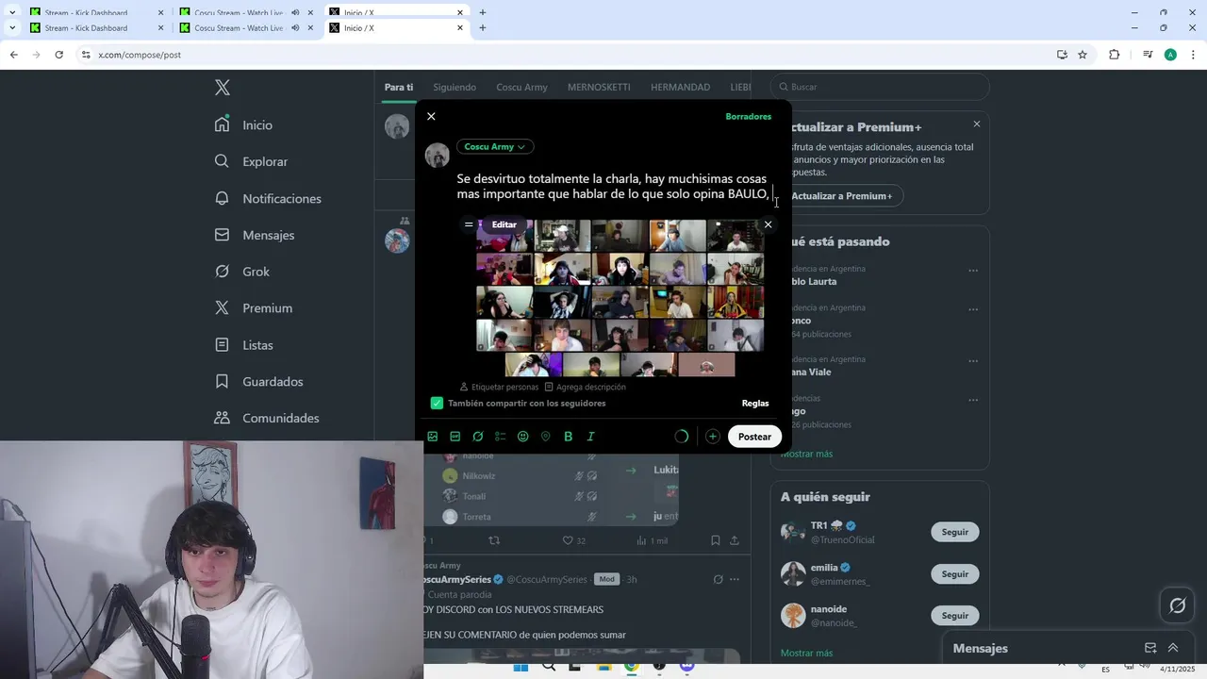
Task: Add a GIF to the post
Action: click(x=455, y=437)
